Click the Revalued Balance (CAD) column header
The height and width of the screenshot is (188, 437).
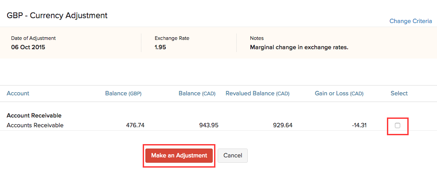tap(258, 94)
